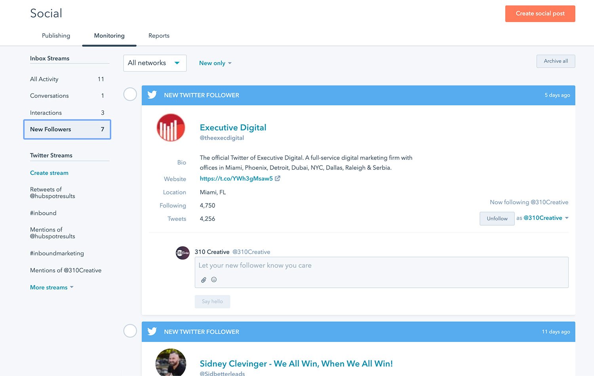Image resolution: width=594 pixels, height=376 pixels.
Task: Click the 'Miami, FL' location value
Action: pos(213,192)
